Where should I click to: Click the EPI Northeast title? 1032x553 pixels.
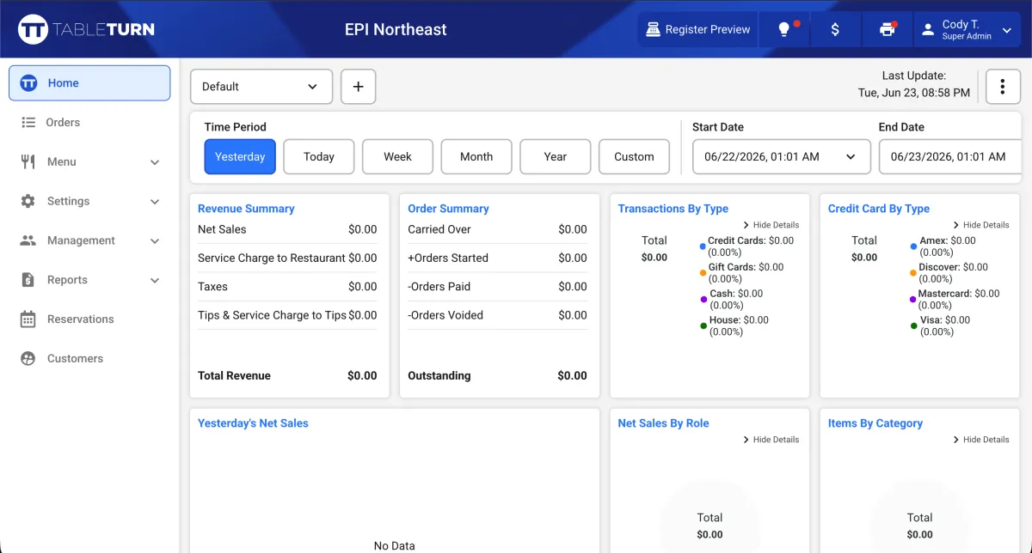[x=396, y=29]
